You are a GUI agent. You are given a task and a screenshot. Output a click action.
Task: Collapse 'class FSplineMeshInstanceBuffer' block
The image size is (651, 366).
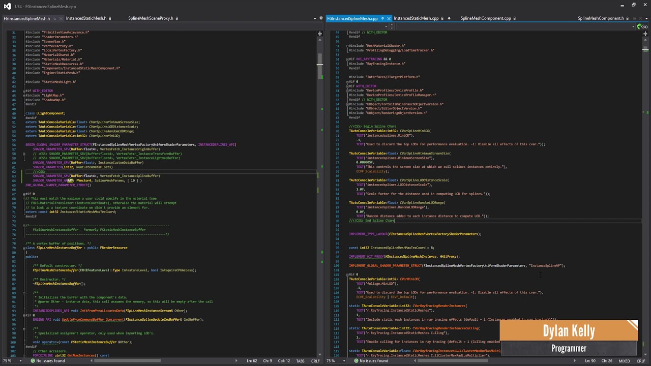click(x=24, y=248)
